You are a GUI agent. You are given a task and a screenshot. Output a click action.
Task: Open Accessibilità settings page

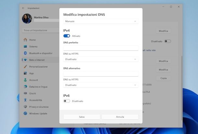(40, 100)
